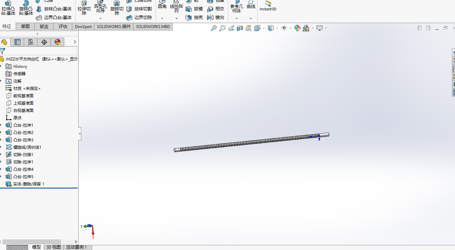Open the 模型 model bottom tab
455x250 pixels.
36,247
